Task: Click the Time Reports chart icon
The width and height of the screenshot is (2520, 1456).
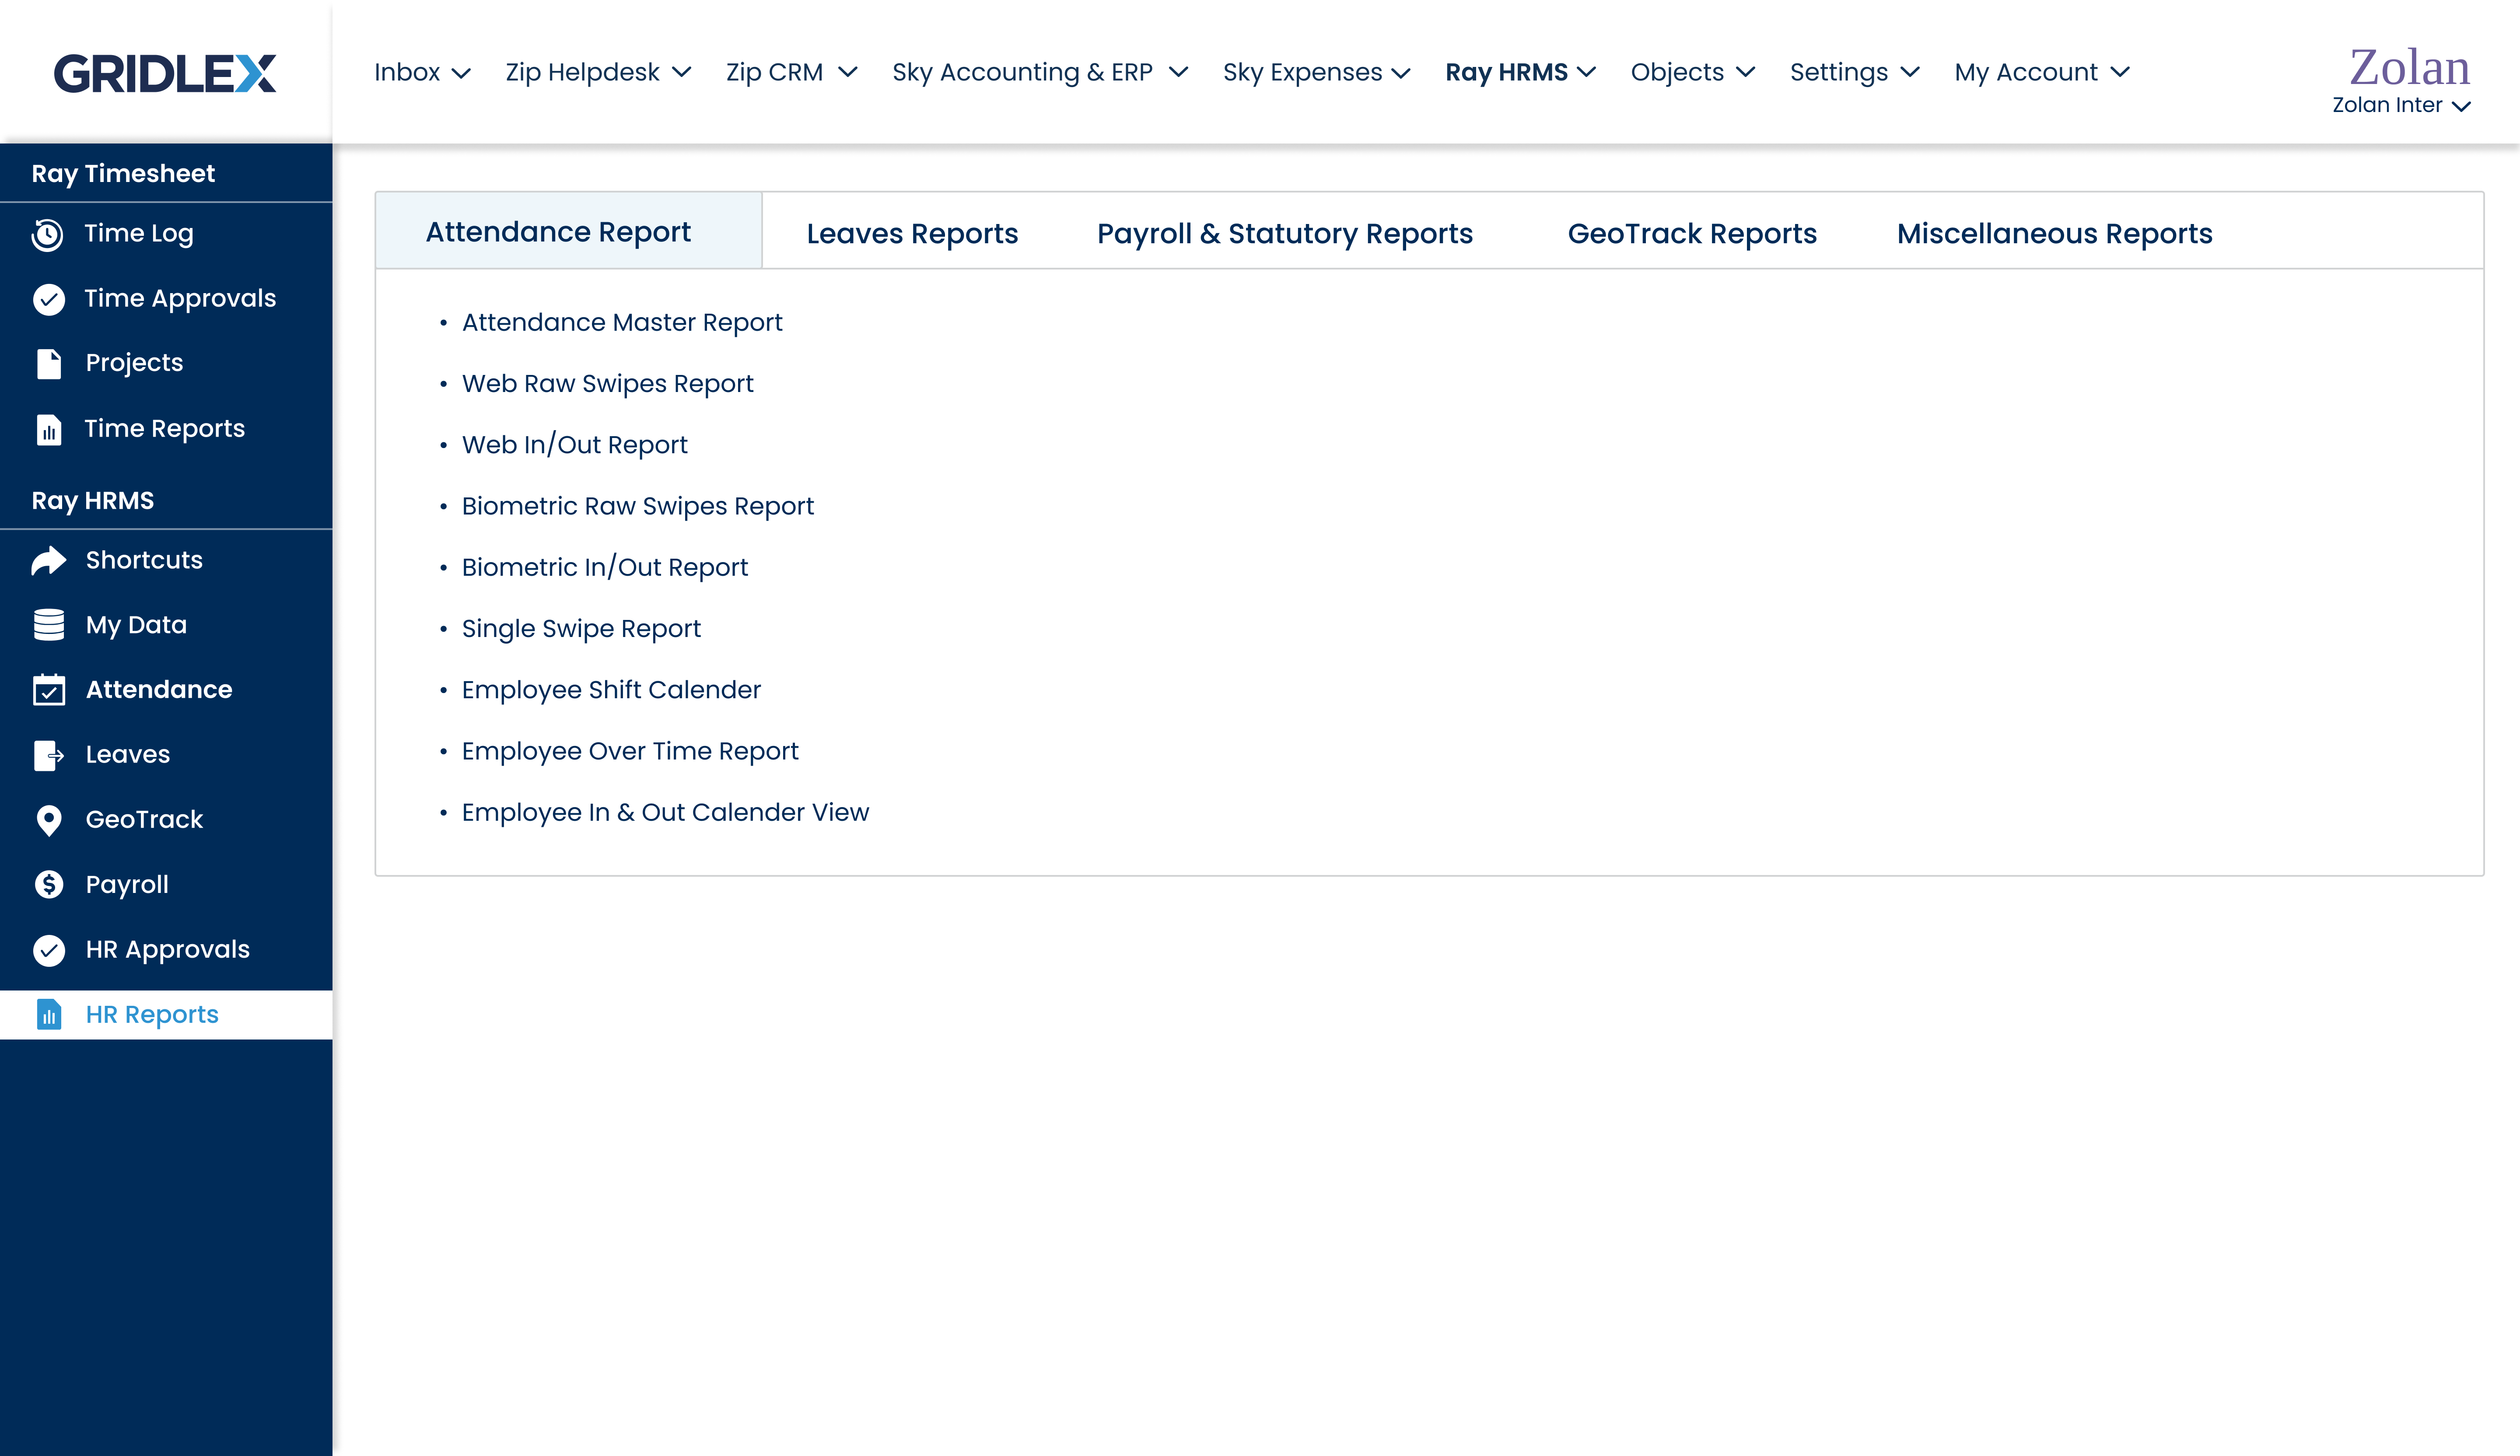Action: (48, 429)
